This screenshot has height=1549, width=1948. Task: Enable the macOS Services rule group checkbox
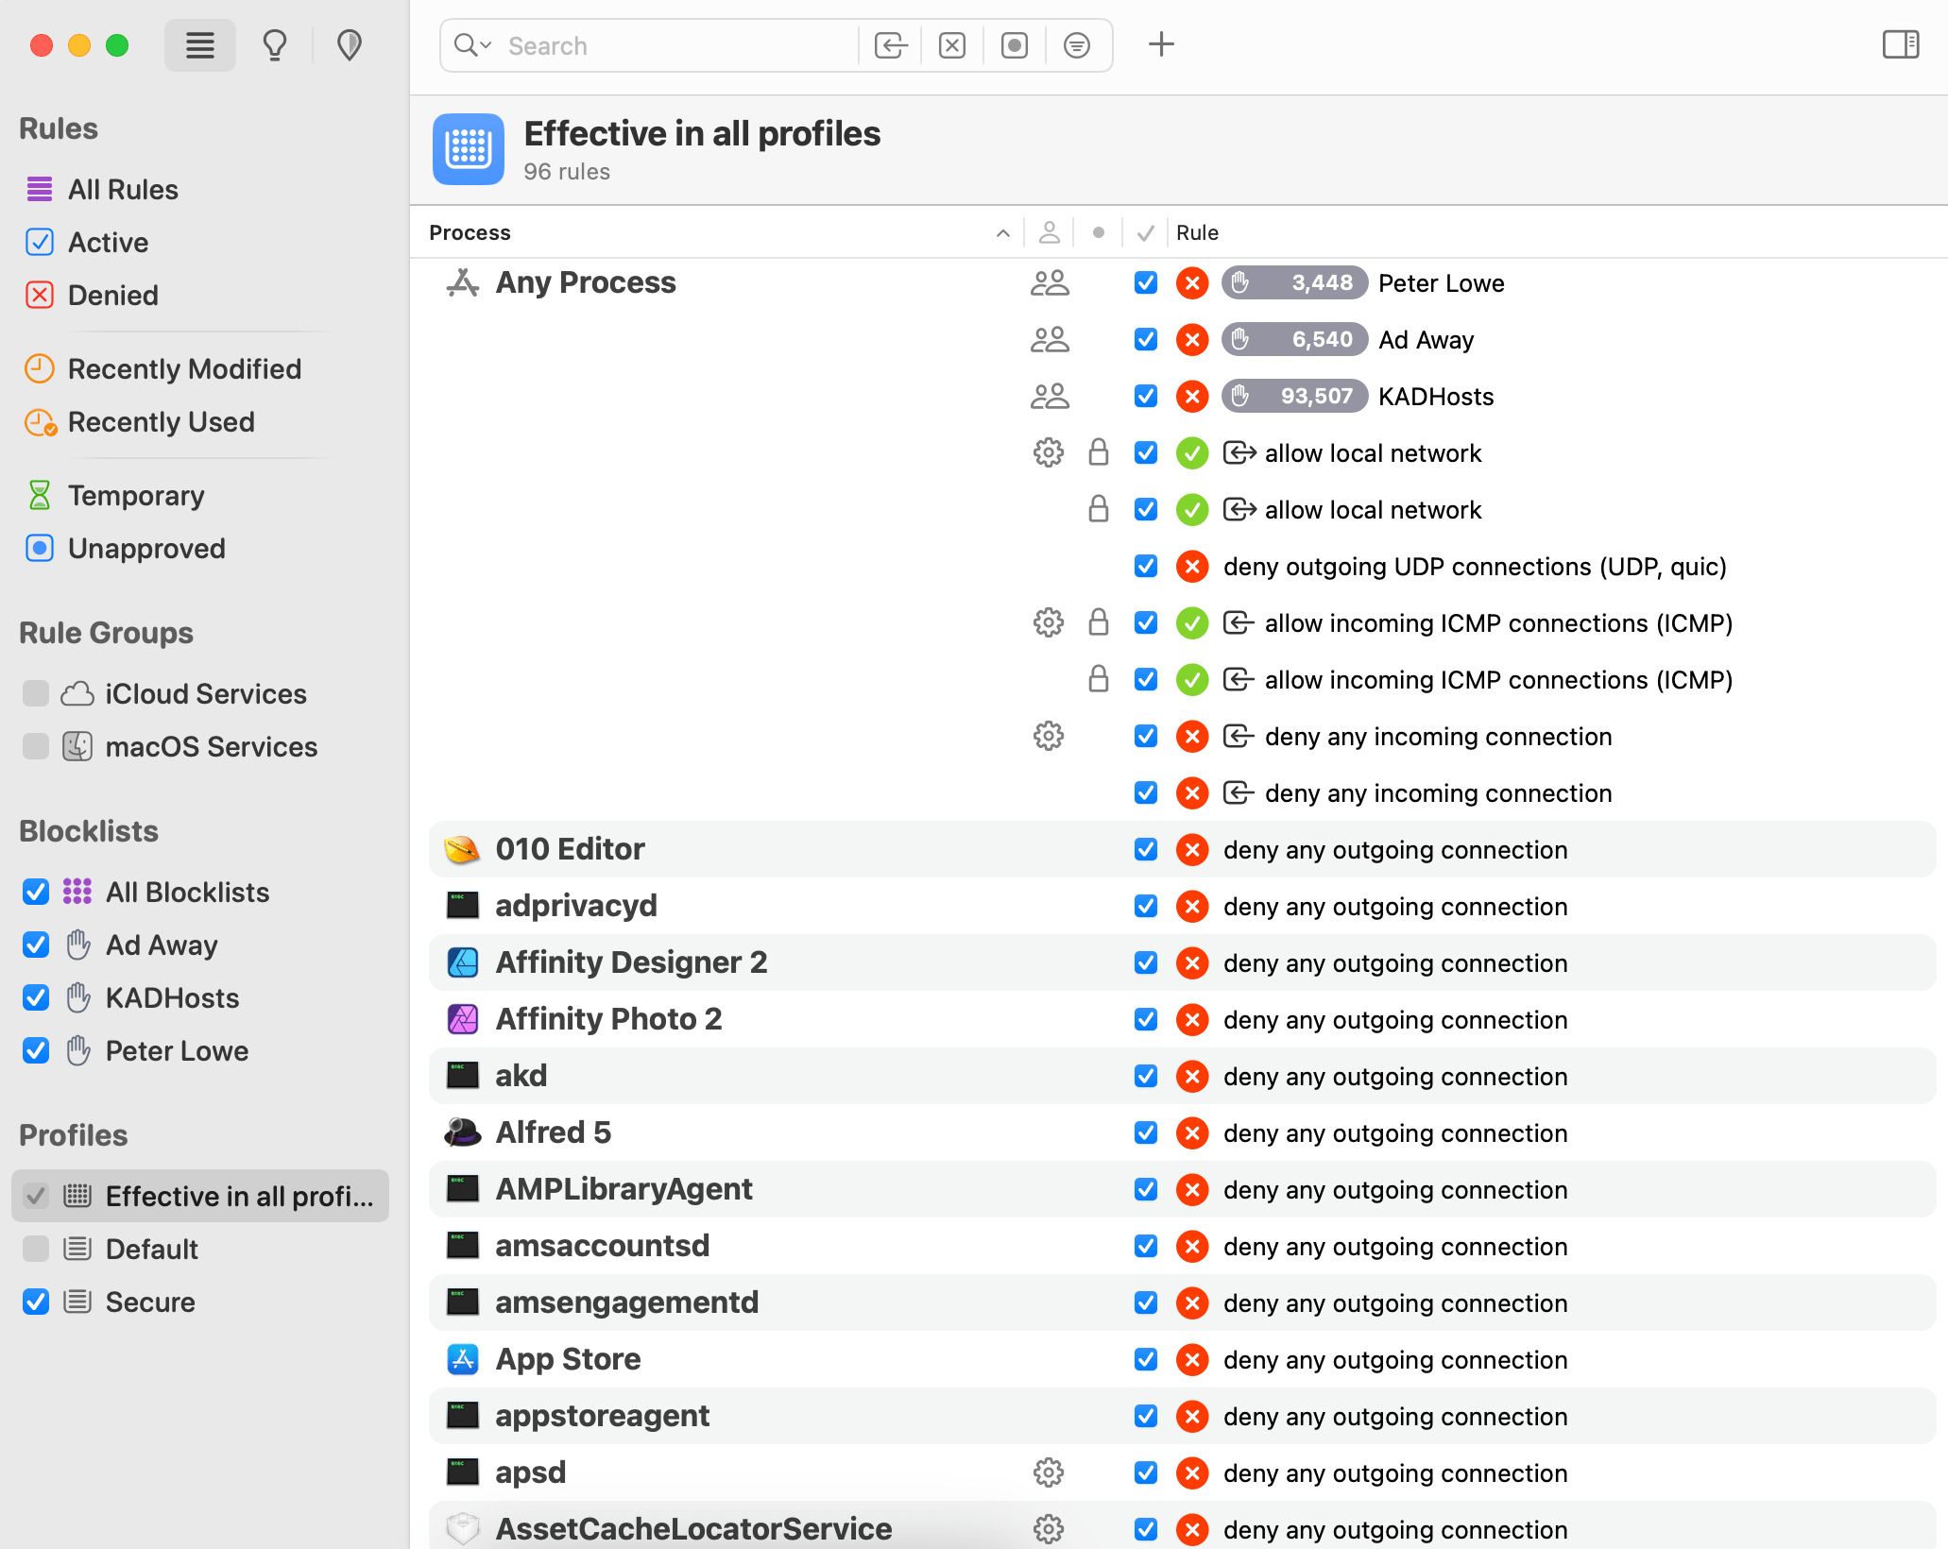click(x=36, y=747)
